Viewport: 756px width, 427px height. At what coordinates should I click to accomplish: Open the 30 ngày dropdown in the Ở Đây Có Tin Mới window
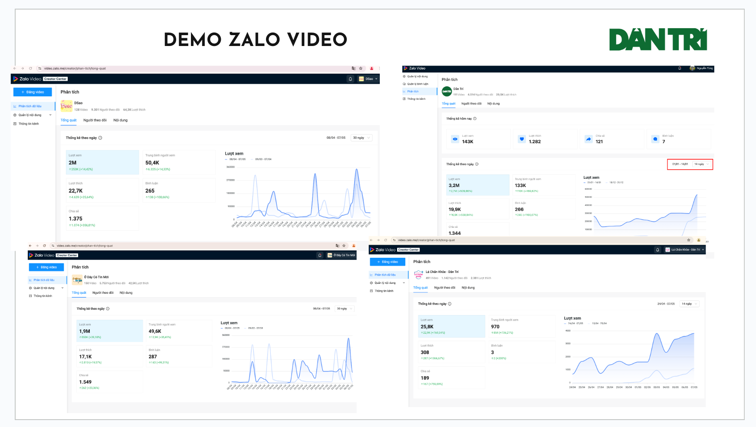click(345, 309)
